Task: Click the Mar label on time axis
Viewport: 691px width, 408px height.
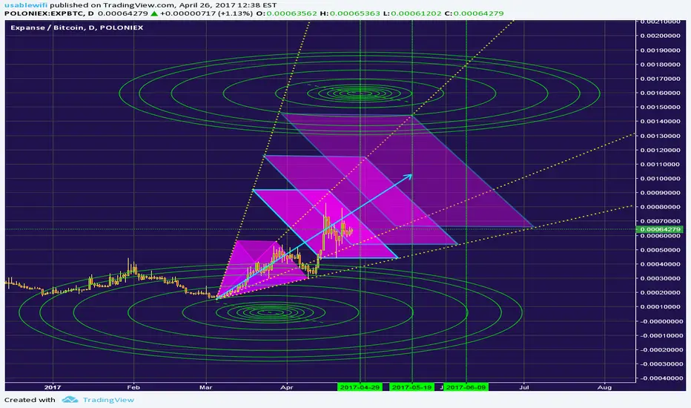Action: point(206,387)
